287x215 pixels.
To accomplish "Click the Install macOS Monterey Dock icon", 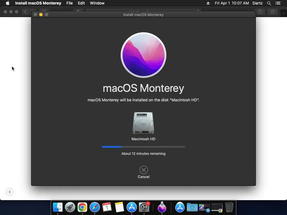I will 162,207.
